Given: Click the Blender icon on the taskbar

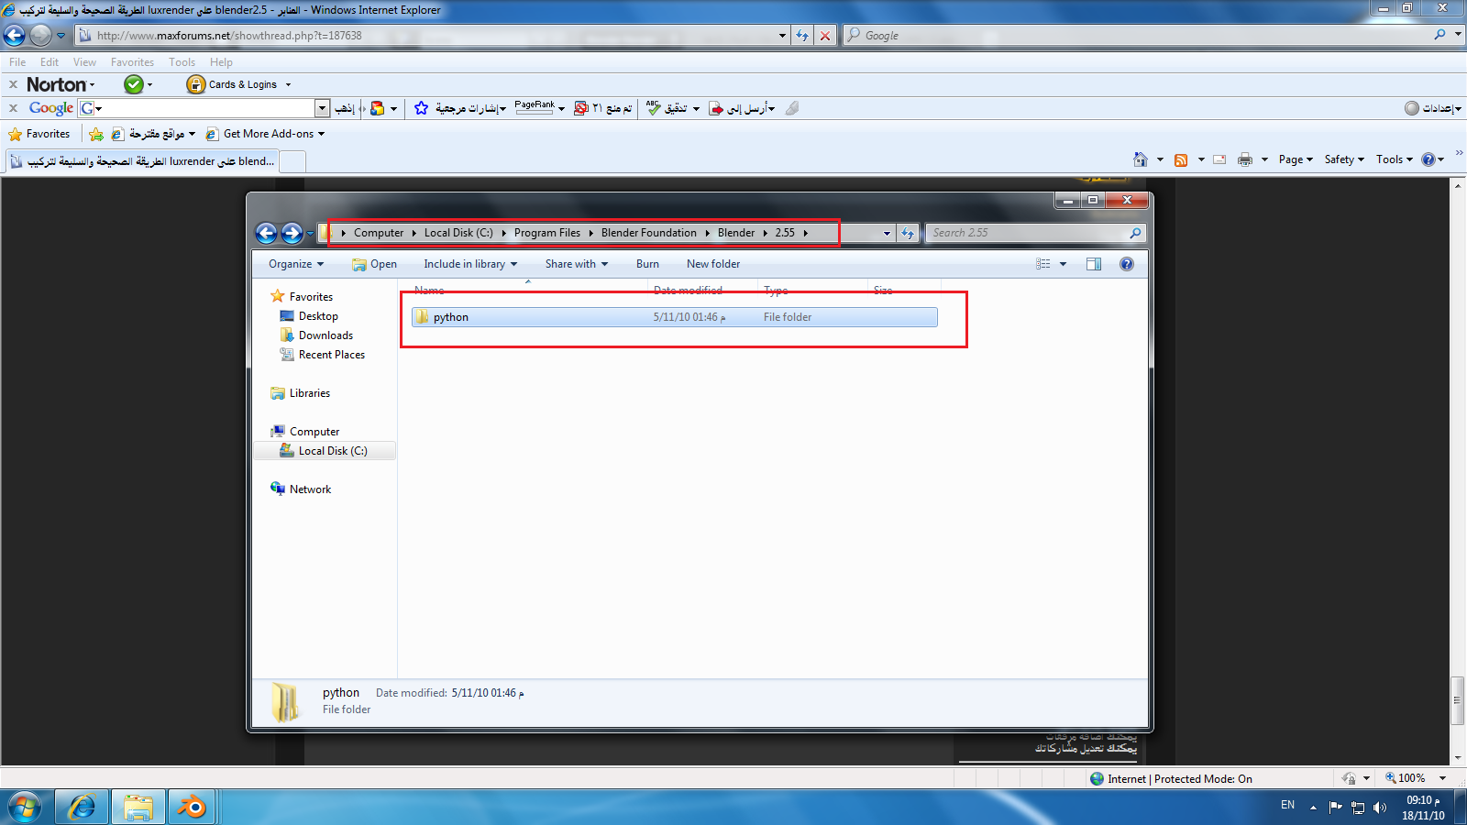Looking at the screenshot, I should tap(192, 807).
